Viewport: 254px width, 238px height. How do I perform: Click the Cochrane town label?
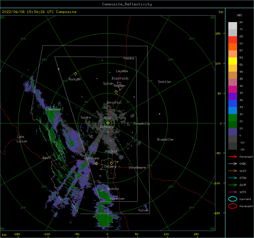(x=92, y=158)
